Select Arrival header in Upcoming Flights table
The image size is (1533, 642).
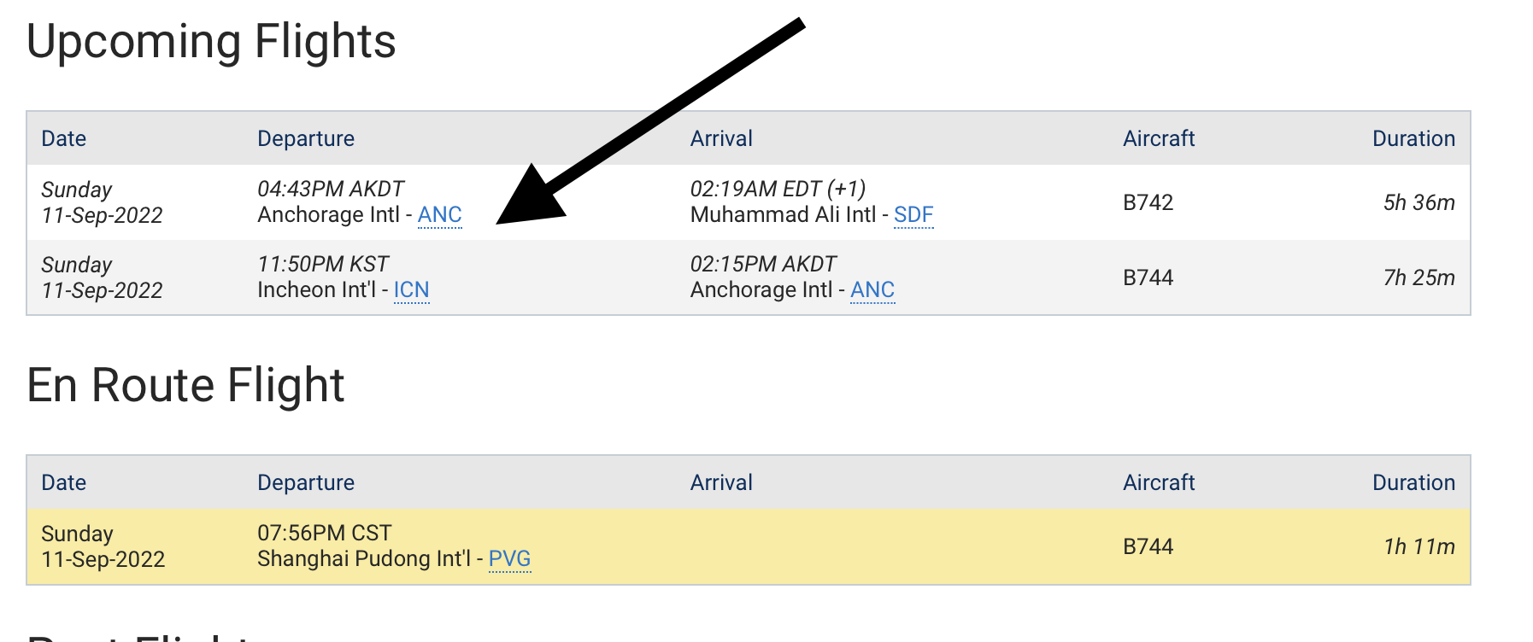[x=721, y=139]
